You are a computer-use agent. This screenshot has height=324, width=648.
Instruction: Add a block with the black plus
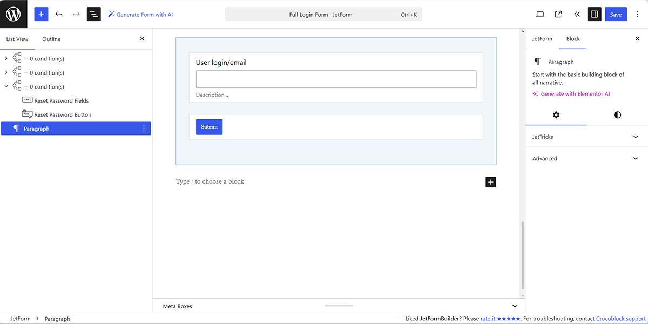490,182
